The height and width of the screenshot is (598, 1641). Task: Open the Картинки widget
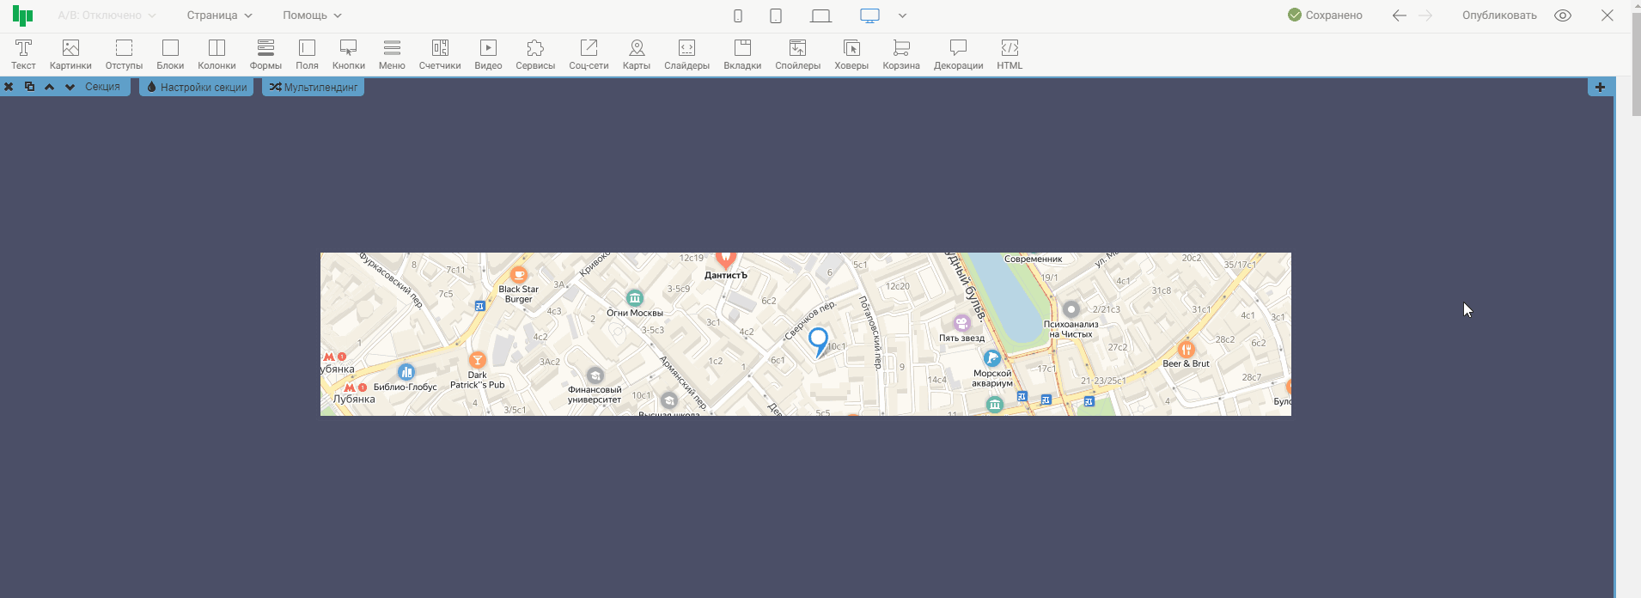coord(70,53)
